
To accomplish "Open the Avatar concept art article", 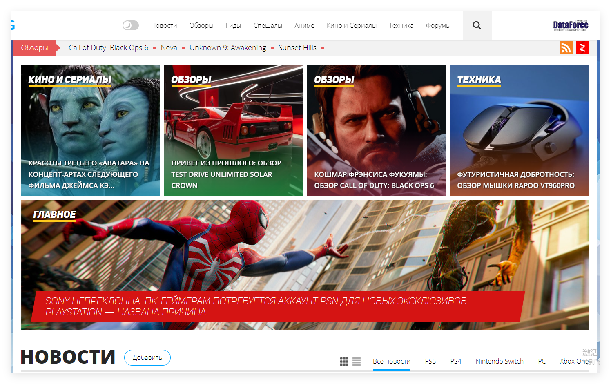I will pyautogui.click(x=89, y=174).
